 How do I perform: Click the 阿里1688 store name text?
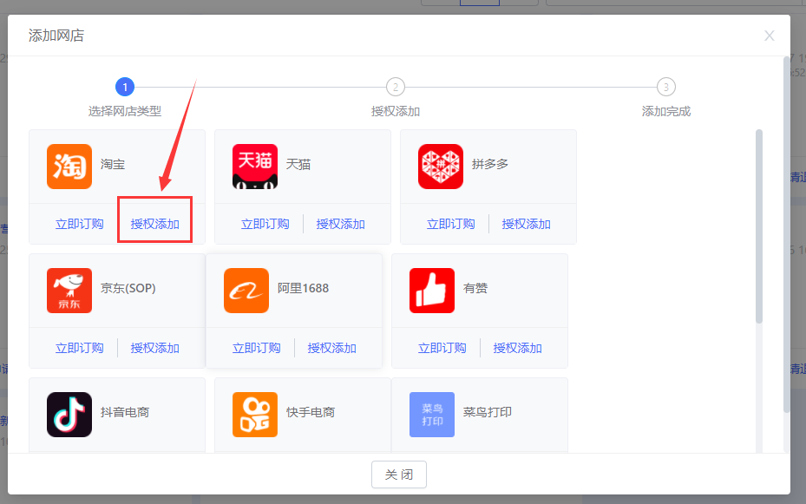click(303, 288)
